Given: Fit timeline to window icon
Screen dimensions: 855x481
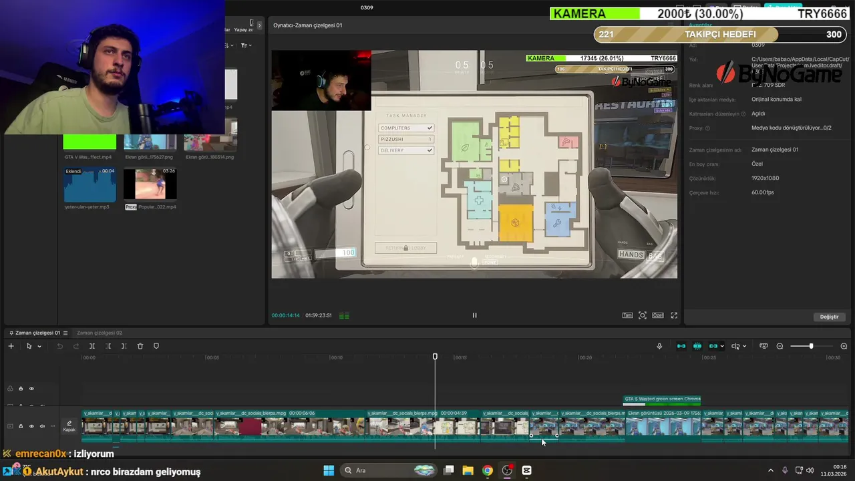Looking at the screenshot, I should tap(763, 346).
